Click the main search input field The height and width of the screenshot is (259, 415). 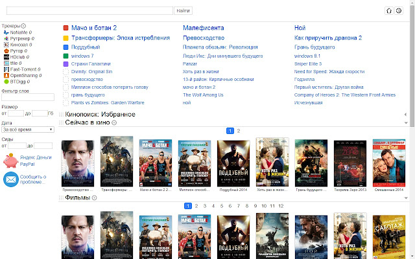click(89, 11)
